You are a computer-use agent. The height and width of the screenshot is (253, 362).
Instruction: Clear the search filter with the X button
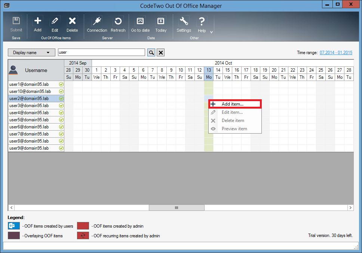(161, 53)
